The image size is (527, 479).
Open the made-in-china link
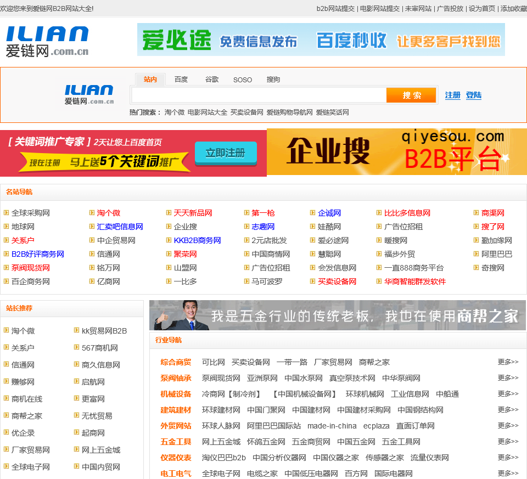point(332,426)
